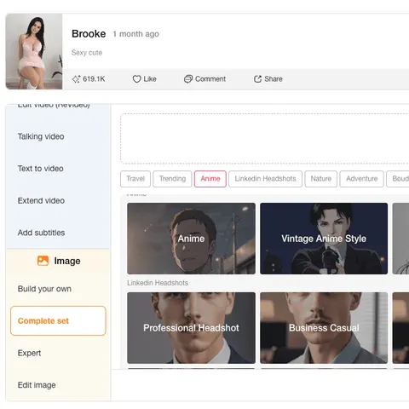
Task: Open the Comment speech bubble icon
Action: 188,79
